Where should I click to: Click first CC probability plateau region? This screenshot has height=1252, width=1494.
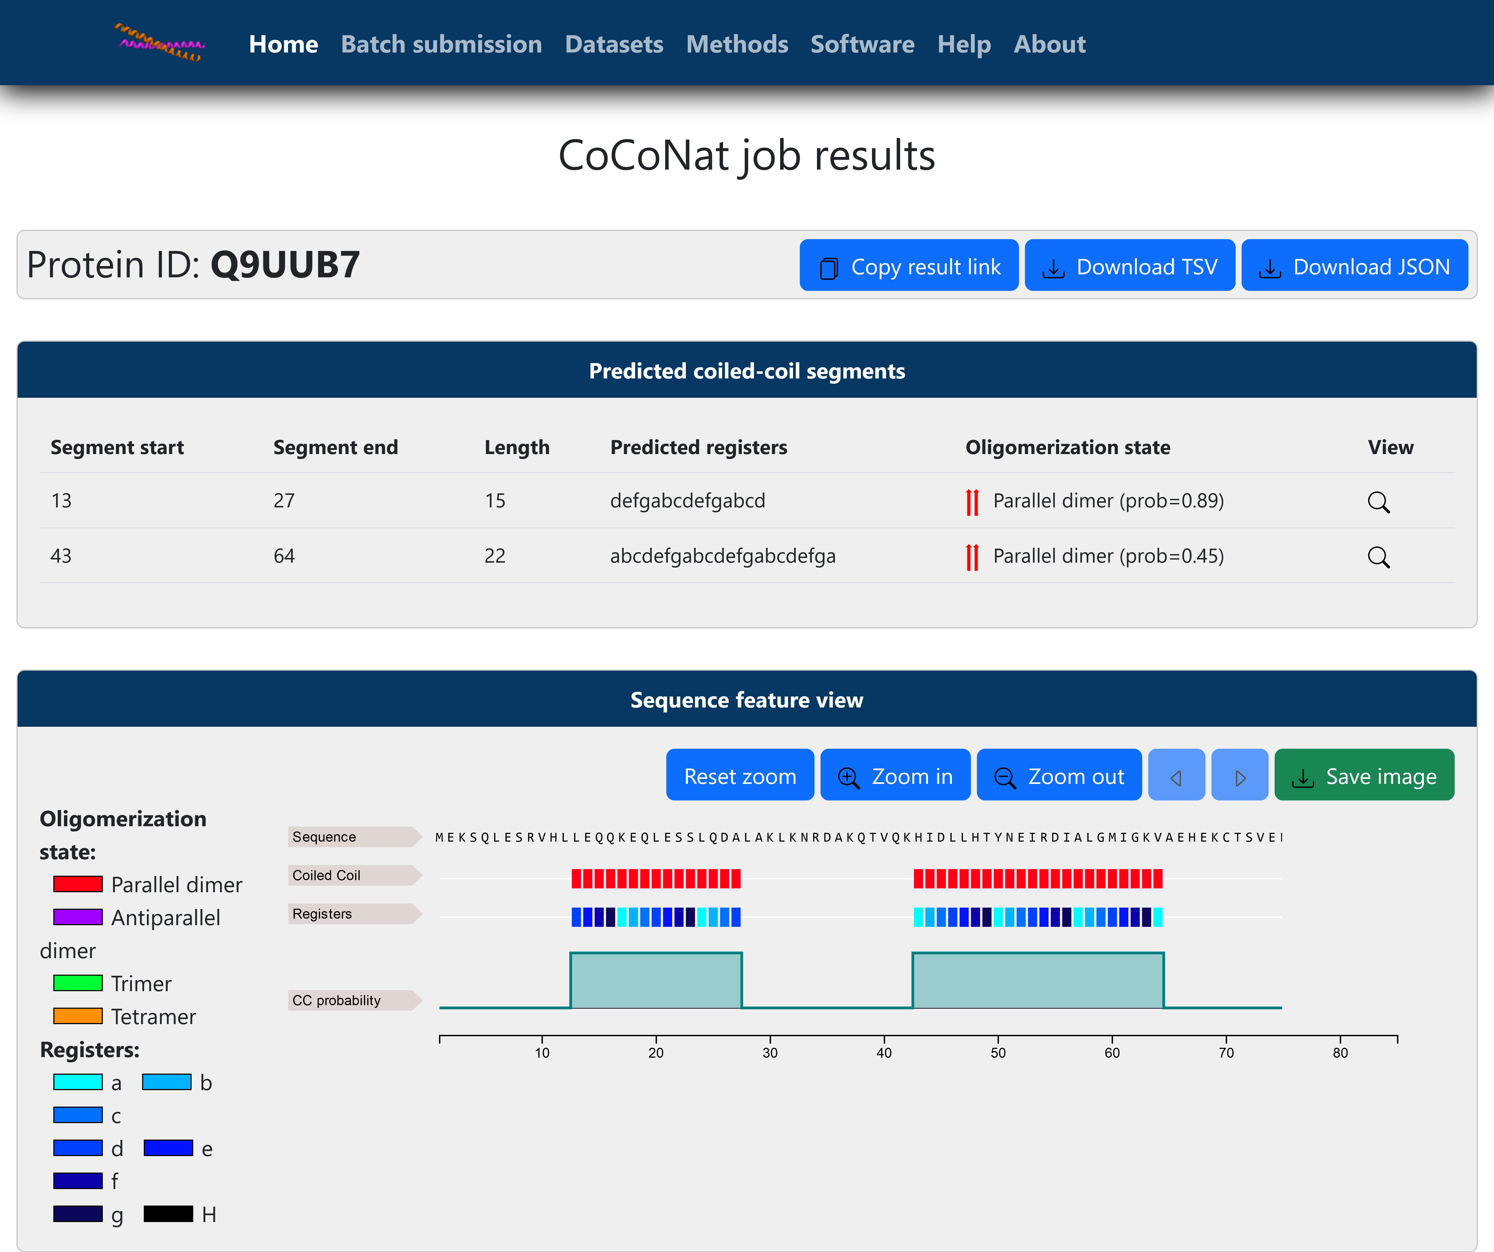(x=656, y=980)
